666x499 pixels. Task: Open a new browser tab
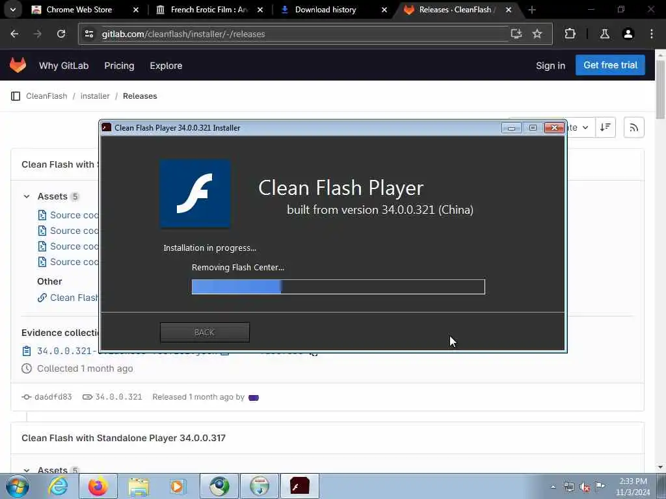(532, 9)
